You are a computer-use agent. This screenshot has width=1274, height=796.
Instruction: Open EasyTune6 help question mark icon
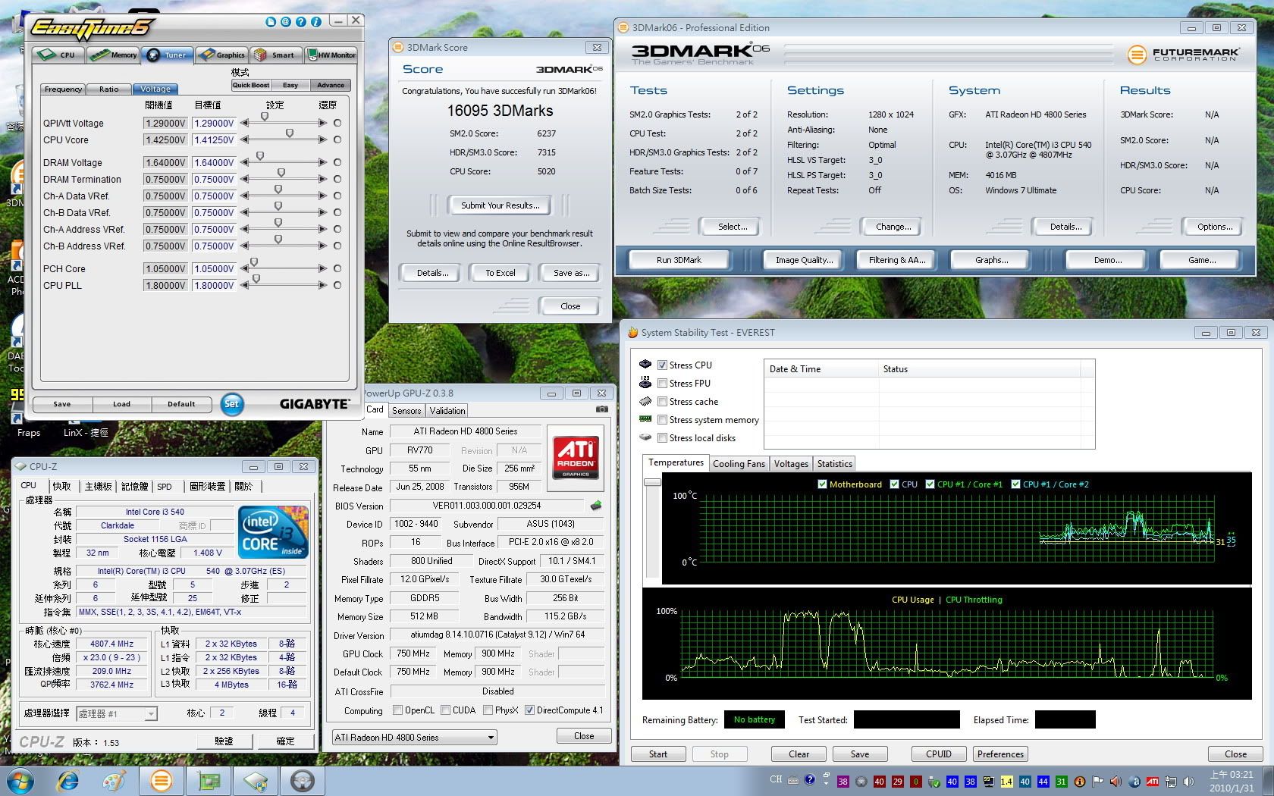(x=301, y=22)
